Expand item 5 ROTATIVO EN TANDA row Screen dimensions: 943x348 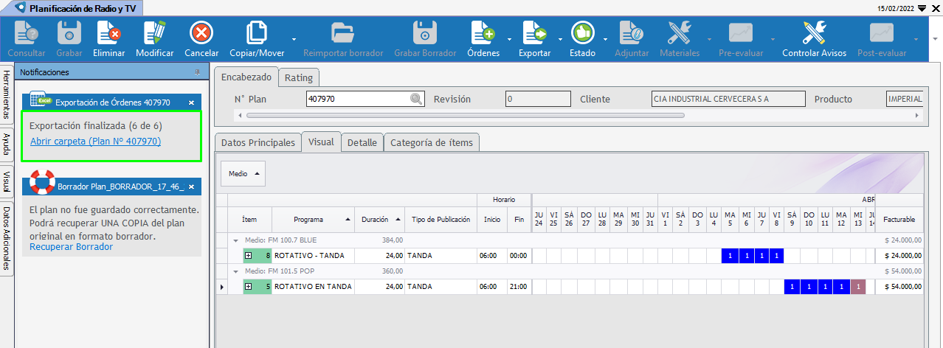(249, 287)
